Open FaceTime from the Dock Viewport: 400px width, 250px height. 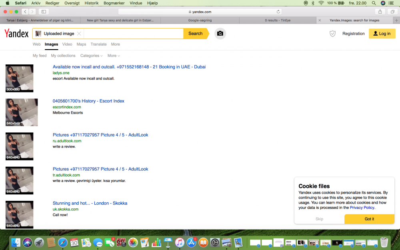click(110, 243)
